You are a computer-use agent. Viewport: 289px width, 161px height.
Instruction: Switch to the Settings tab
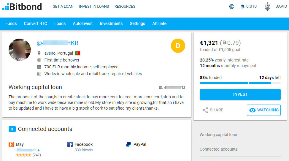point(137,23)
